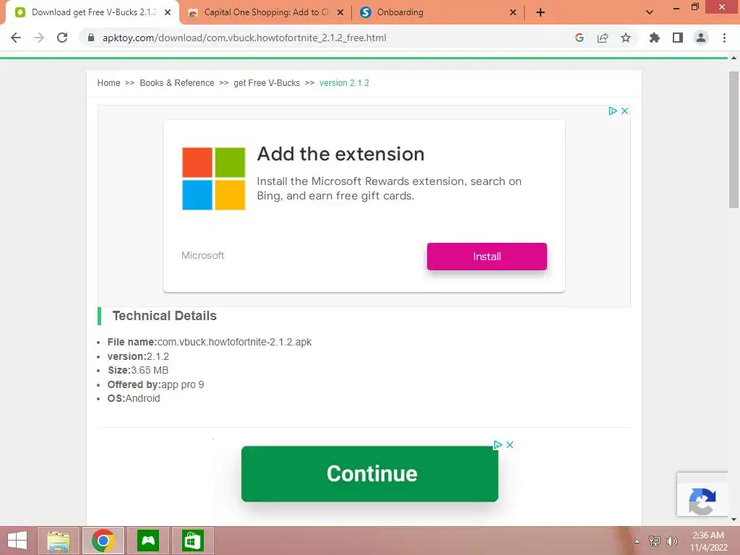Click the page vertical scrollbar thumb
This screenshot has width=740, height=555.
733,139
